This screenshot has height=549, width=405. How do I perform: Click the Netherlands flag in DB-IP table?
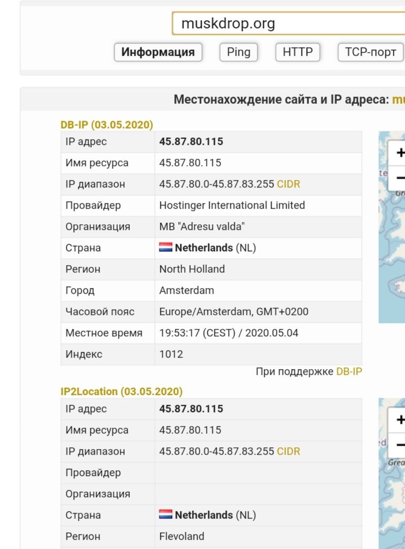166,248
